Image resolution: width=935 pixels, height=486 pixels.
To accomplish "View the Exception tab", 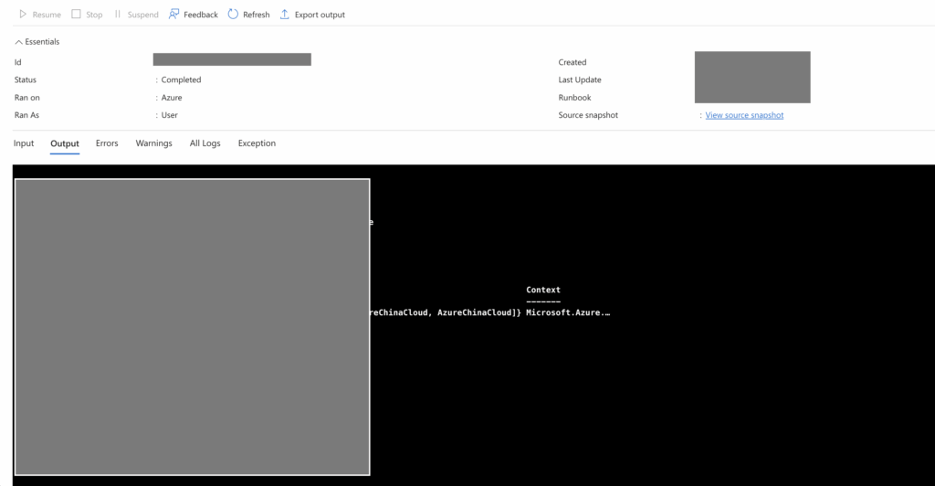I will click(257, 143).
